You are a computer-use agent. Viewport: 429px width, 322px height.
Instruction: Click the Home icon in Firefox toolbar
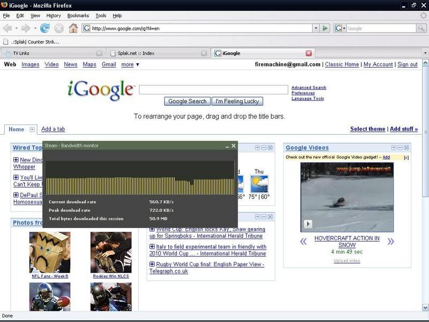(x=73, y=28)
